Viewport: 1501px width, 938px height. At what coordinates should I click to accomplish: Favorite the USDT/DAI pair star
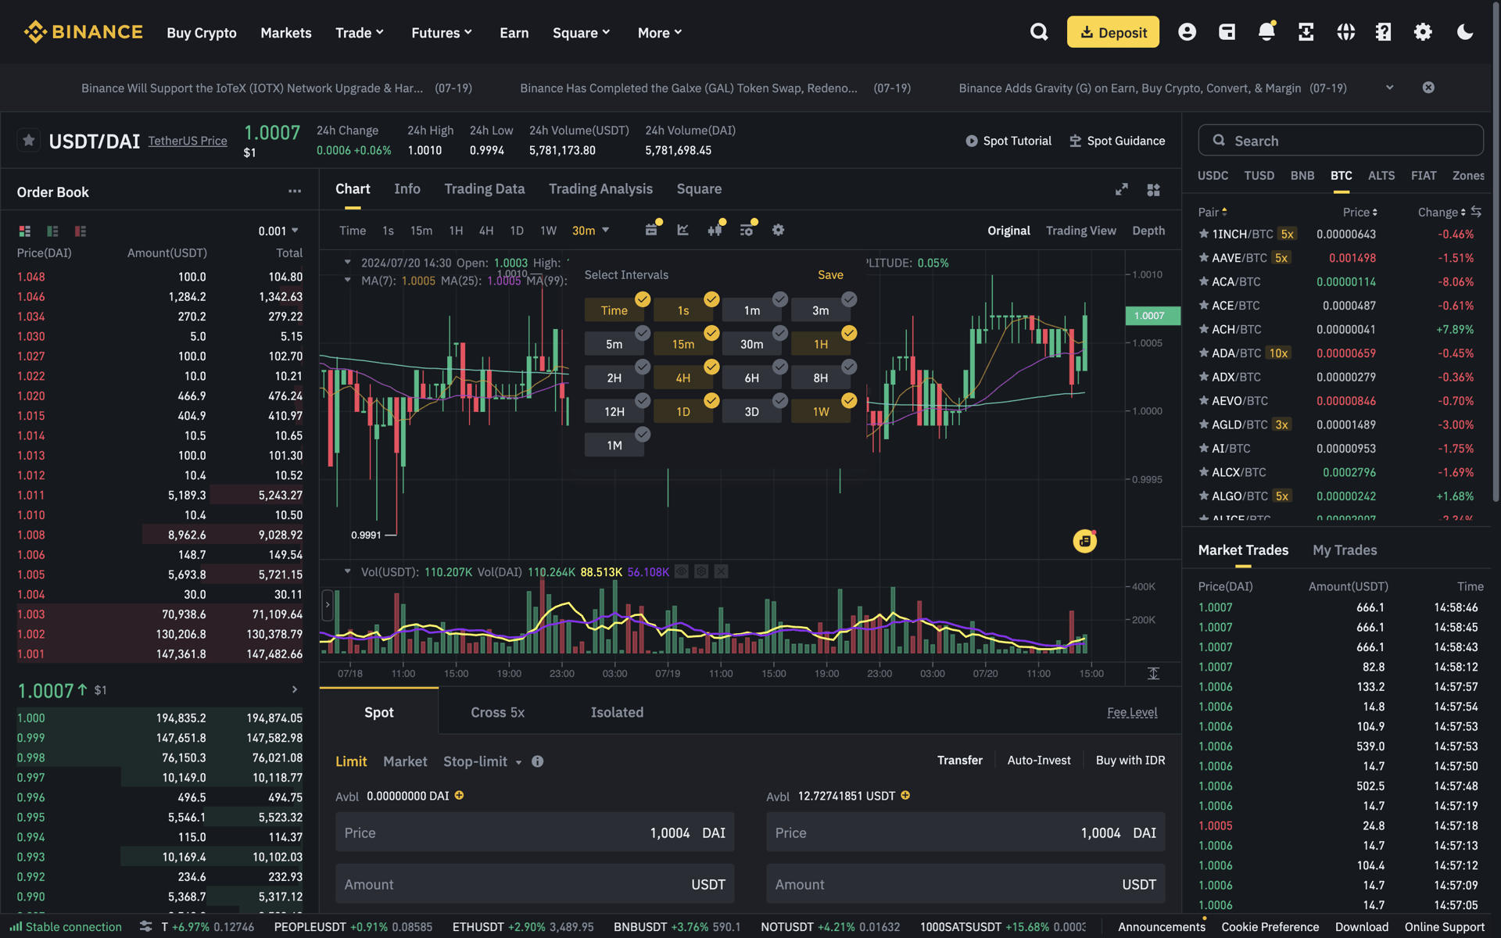[29, 141]
